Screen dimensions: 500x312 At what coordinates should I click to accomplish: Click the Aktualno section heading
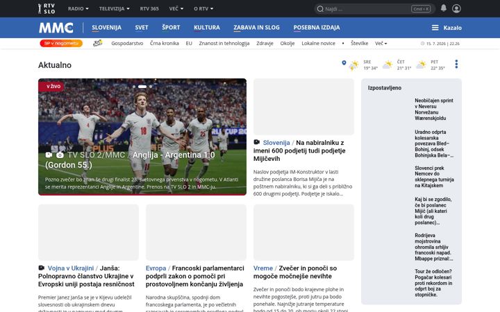55,65
